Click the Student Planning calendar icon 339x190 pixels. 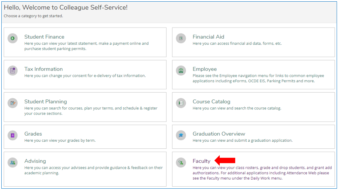pyautogui.click(x=12, y=103)
